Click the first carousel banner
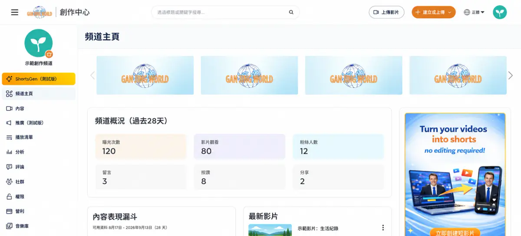The height and width of the screenshot is (236, 521). (x=145, y=75)
